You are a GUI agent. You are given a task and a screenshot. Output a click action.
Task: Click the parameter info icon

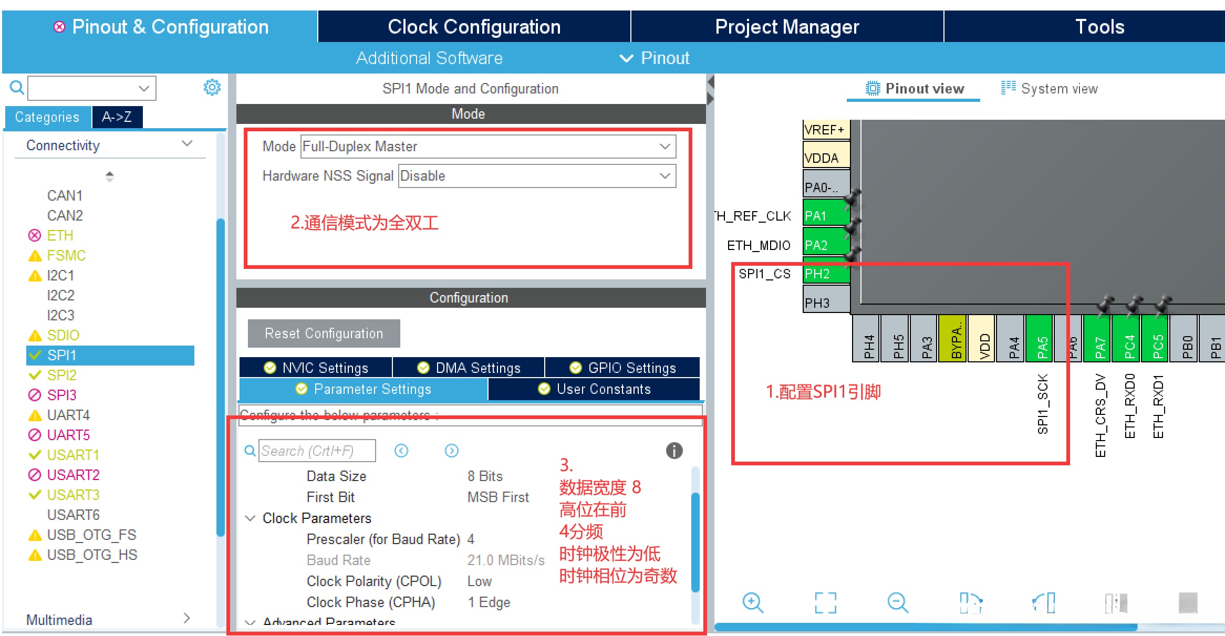click(x=674, y=451)
